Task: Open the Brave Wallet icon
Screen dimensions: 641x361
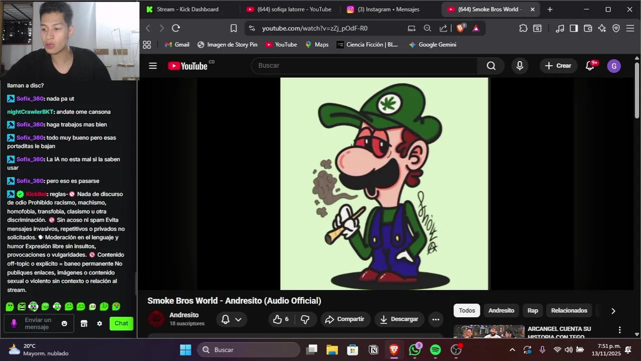Action: [588, 29]
